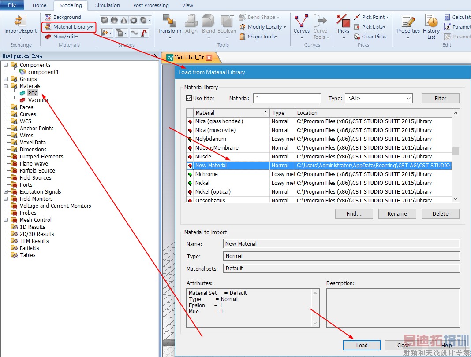
Task: Switch to the Post Processing tab
Action: [x=151, y=5]
